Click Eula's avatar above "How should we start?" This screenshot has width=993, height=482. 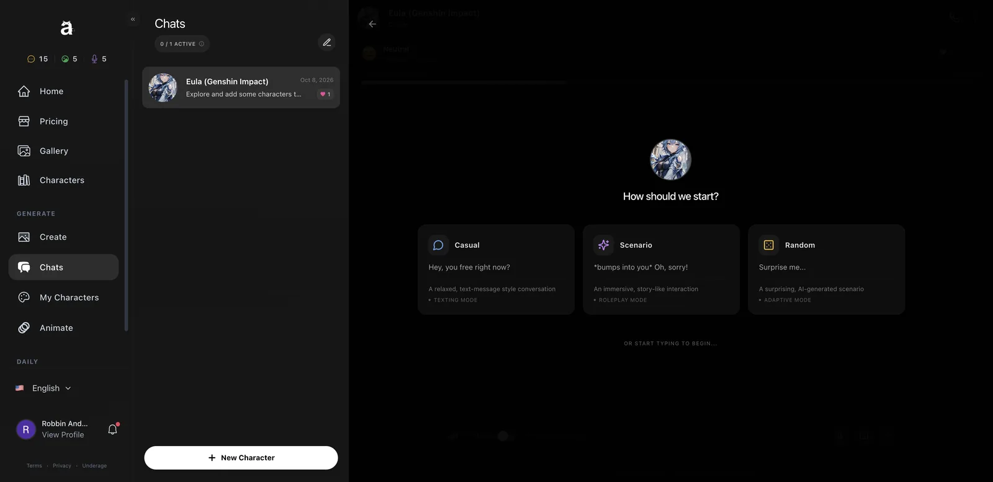coord(671,160)
